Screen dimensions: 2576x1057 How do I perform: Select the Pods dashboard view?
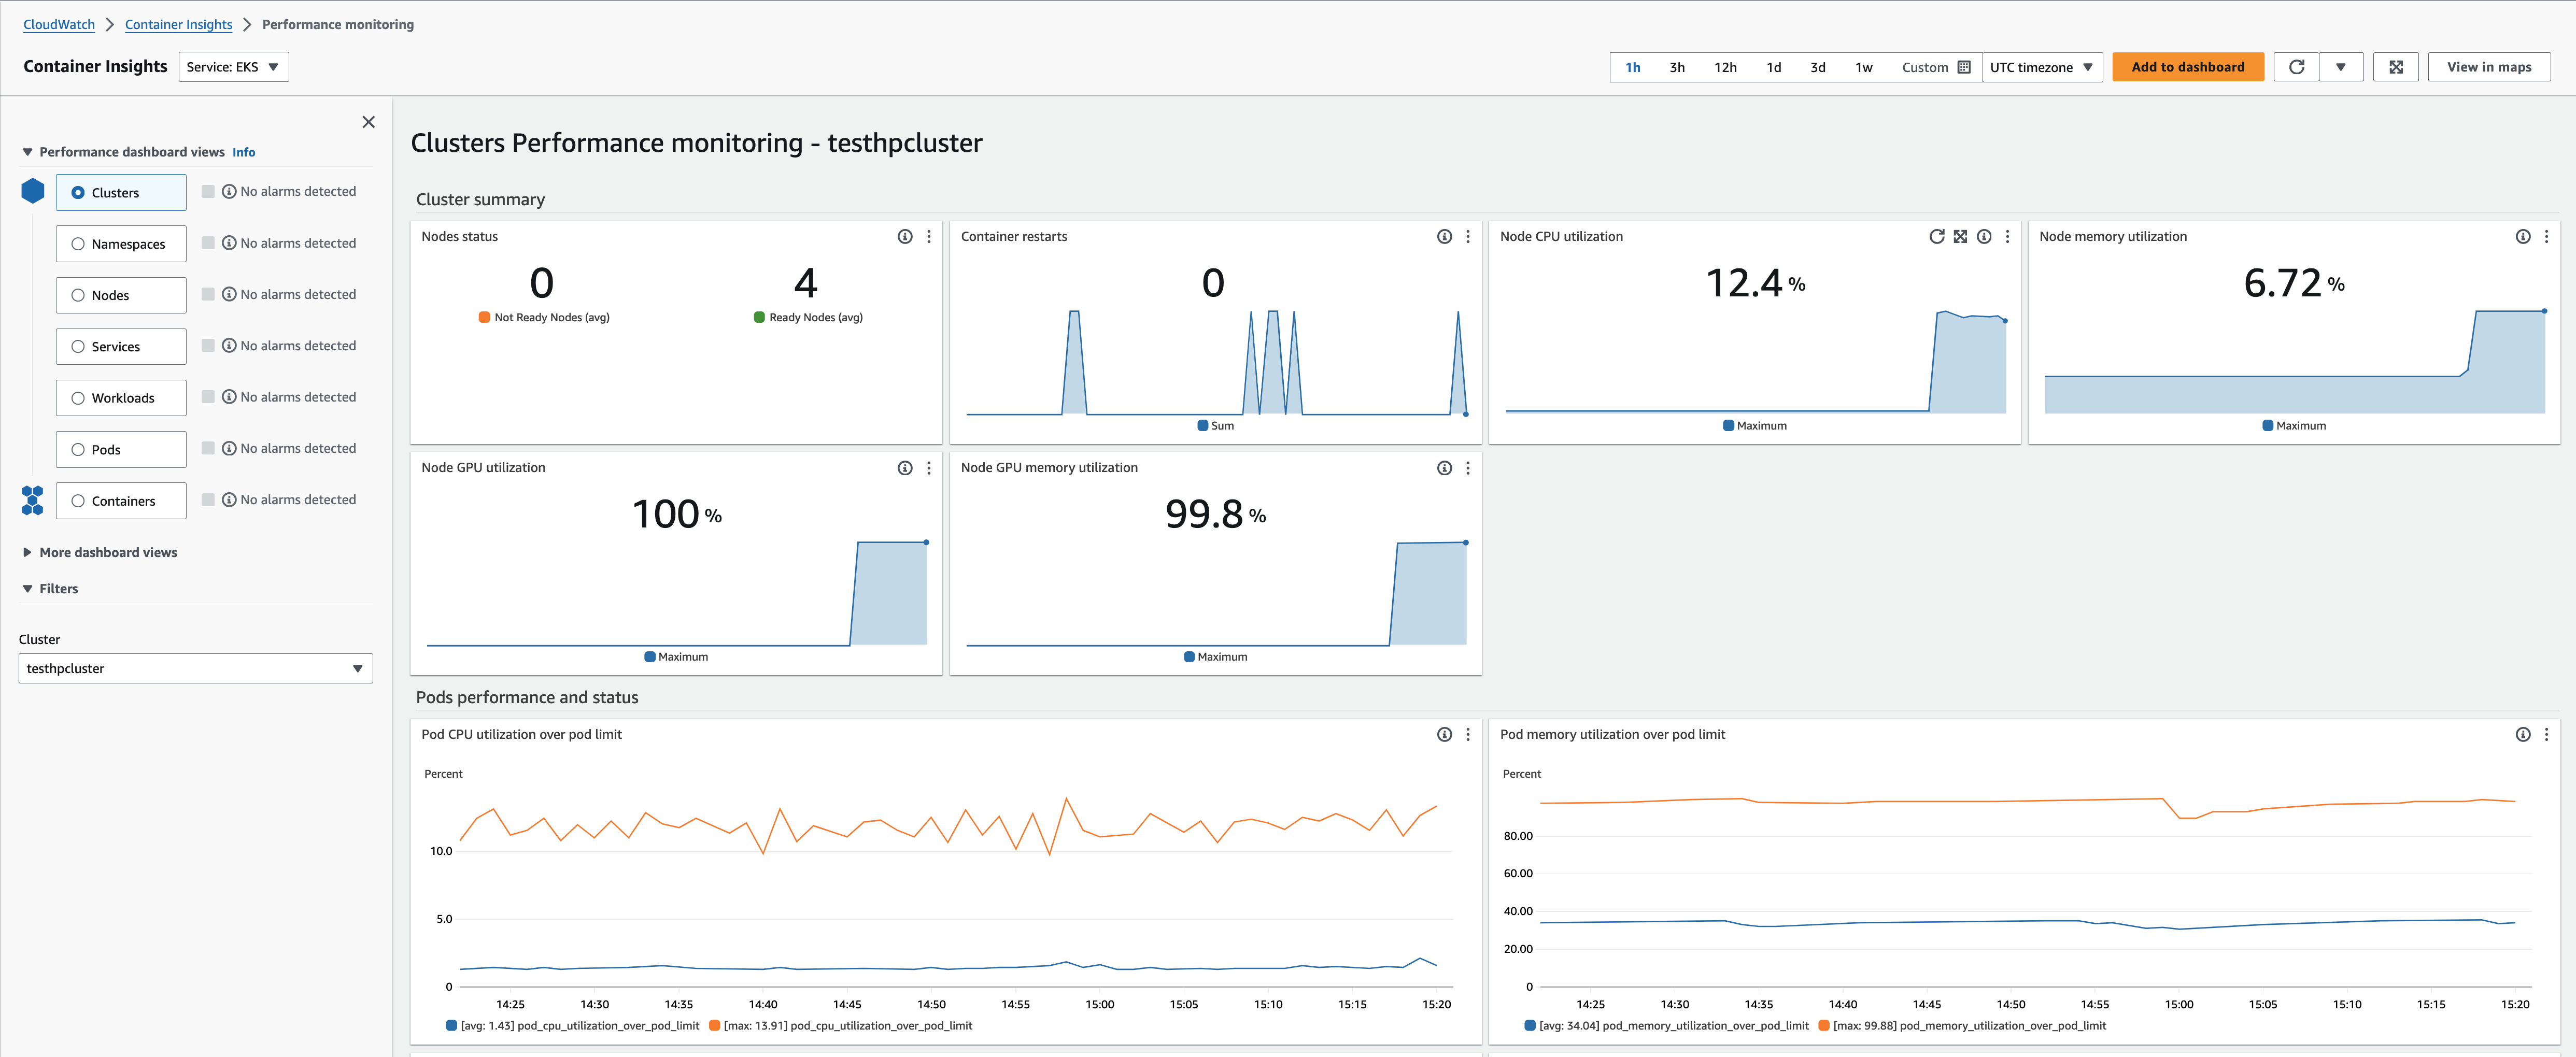(x=121, y=449)
